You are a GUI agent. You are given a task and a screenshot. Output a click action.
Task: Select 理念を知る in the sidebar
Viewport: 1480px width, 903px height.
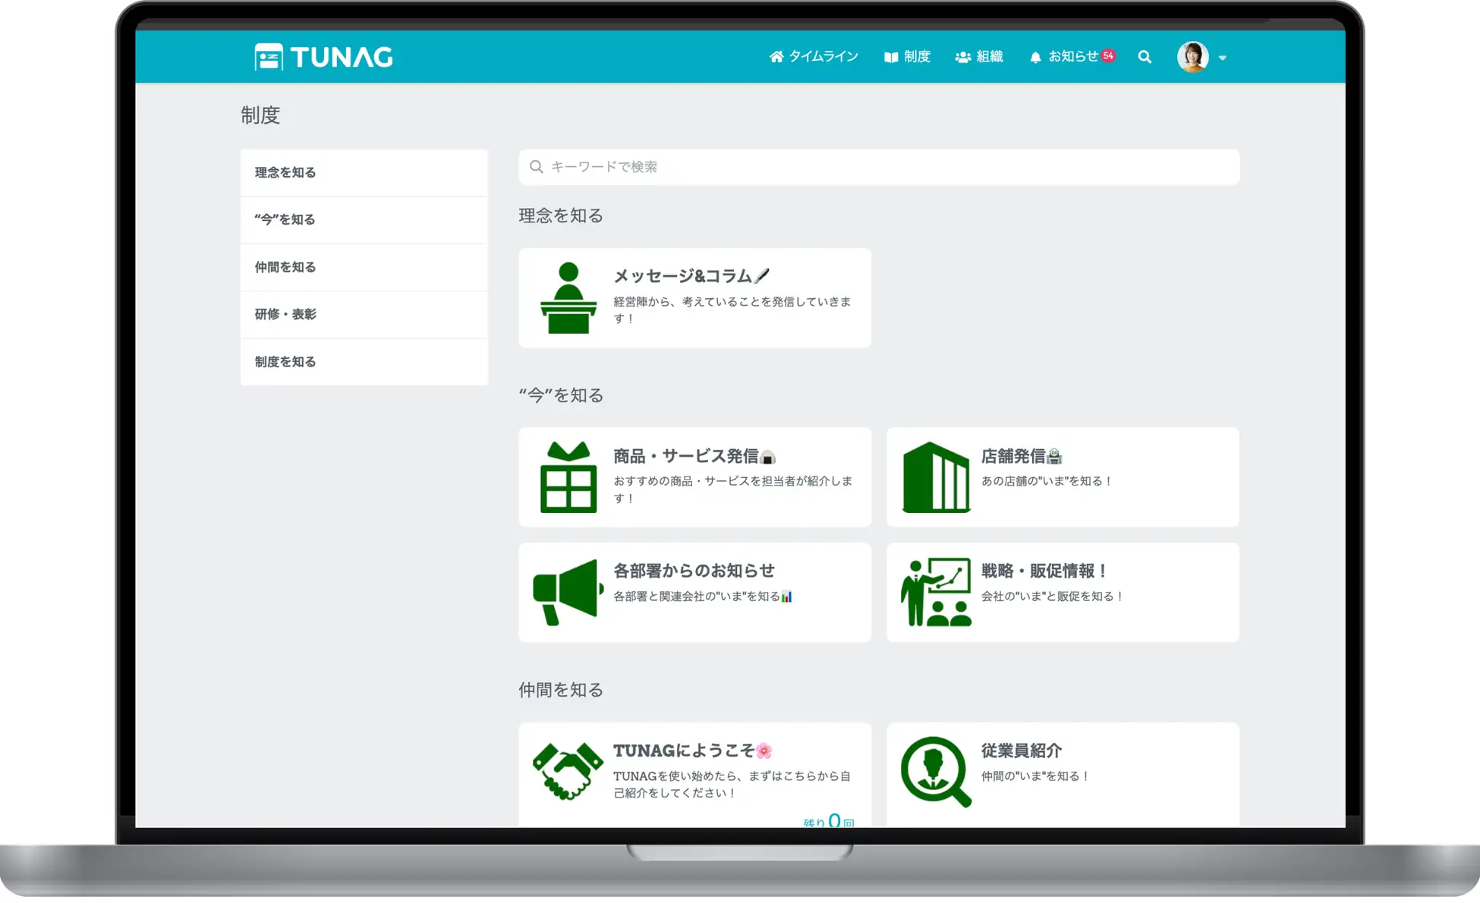coord(285,173)
